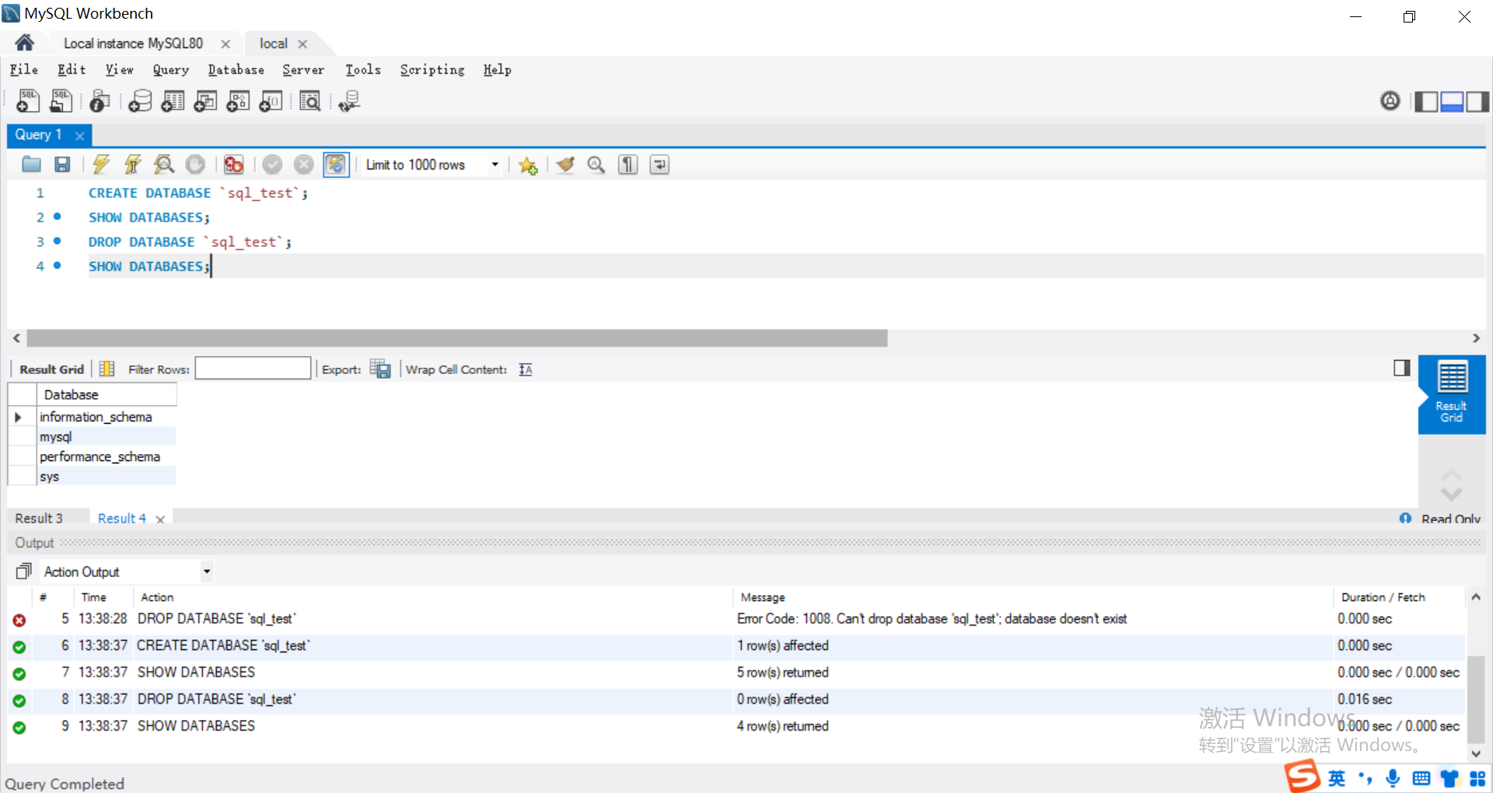Create a new table in the active schema
1493x793 pixels.
click(173, 101)
